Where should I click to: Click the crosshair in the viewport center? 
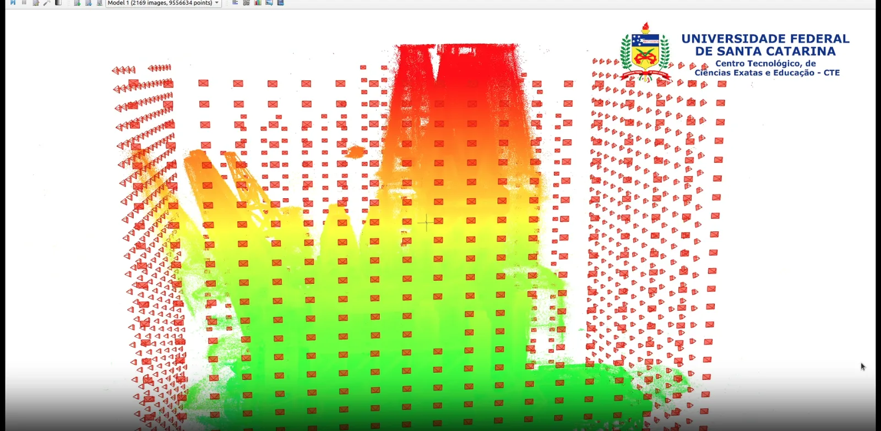426,222
